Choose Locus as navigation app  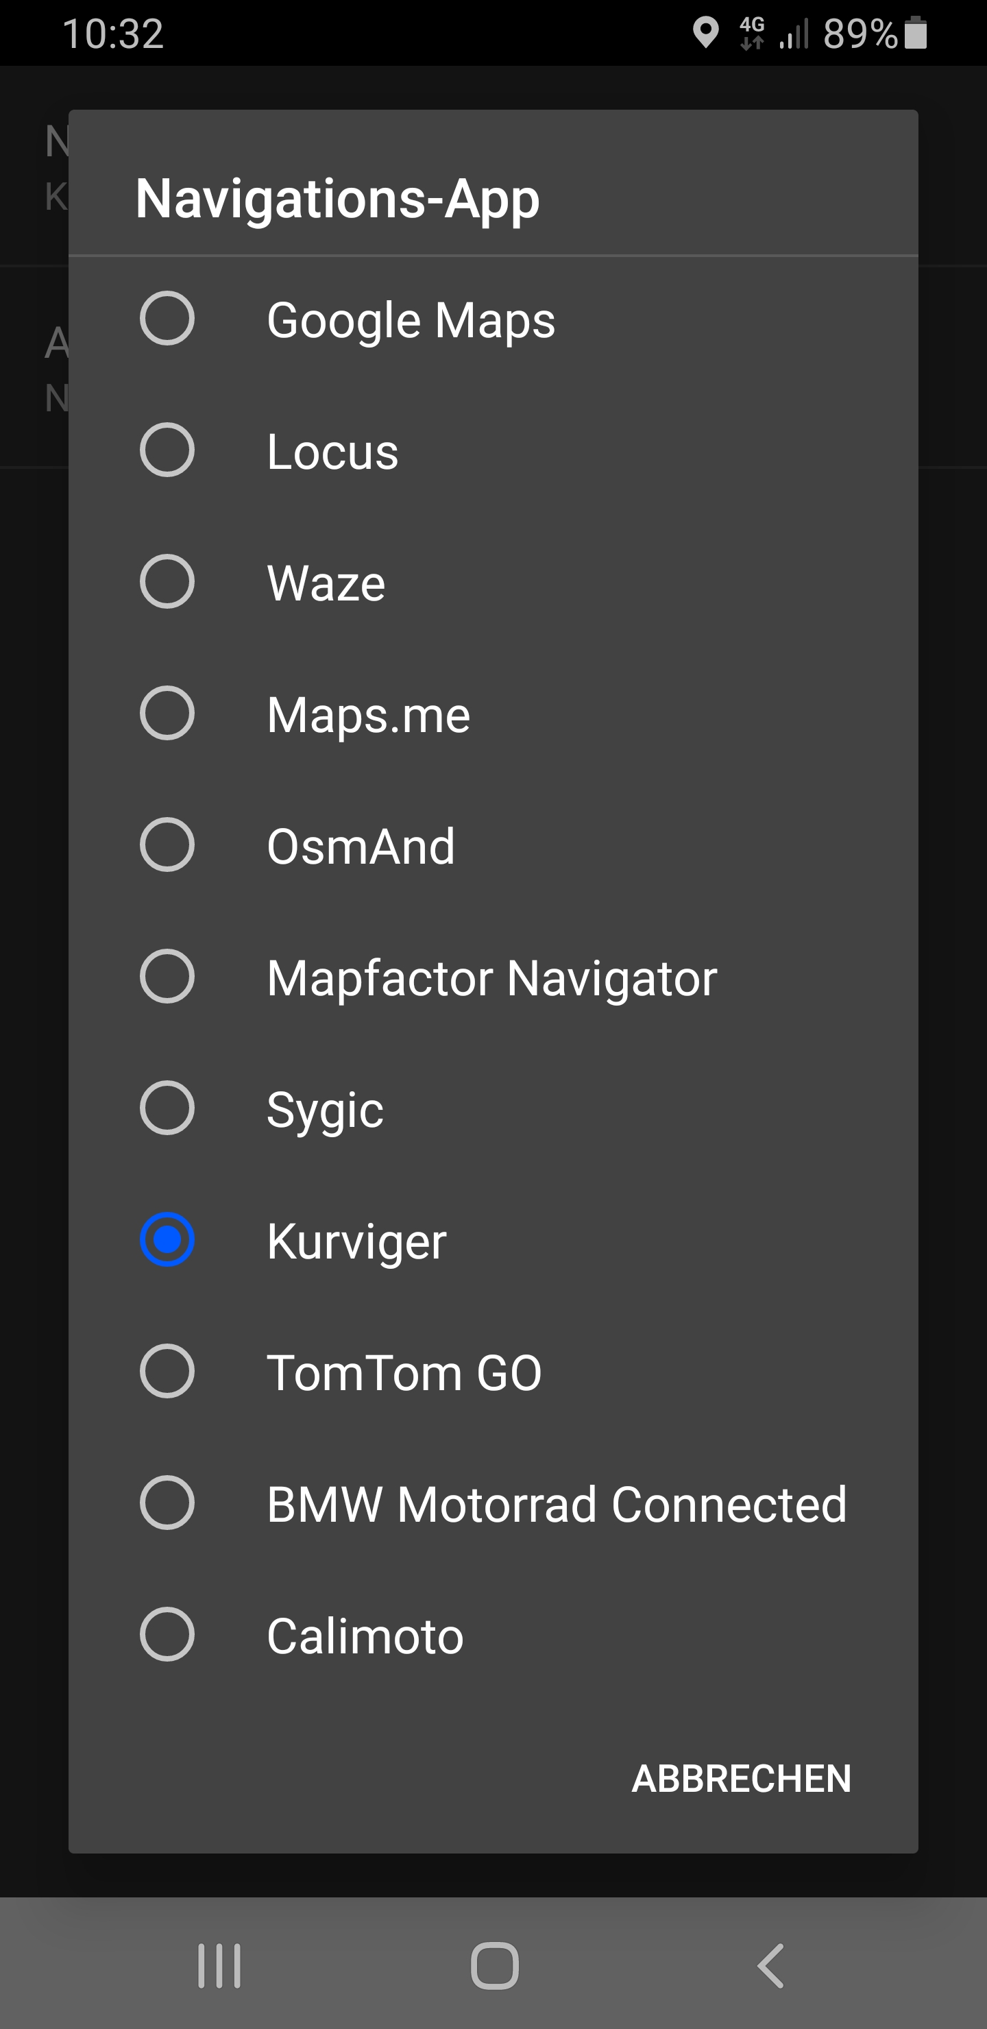point(167,450)
